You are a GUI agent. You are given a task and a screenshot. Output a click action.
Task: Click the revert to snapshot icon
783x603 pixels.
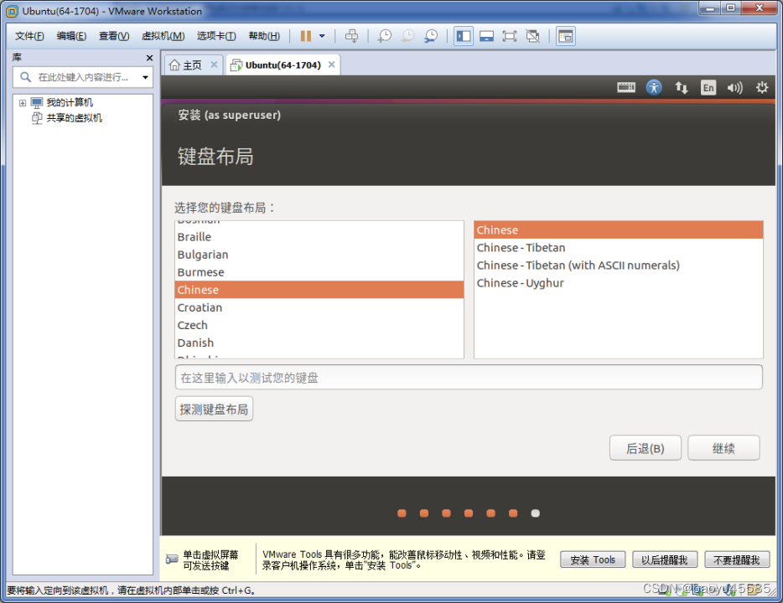pyautogui.click(x=408, y=36)
